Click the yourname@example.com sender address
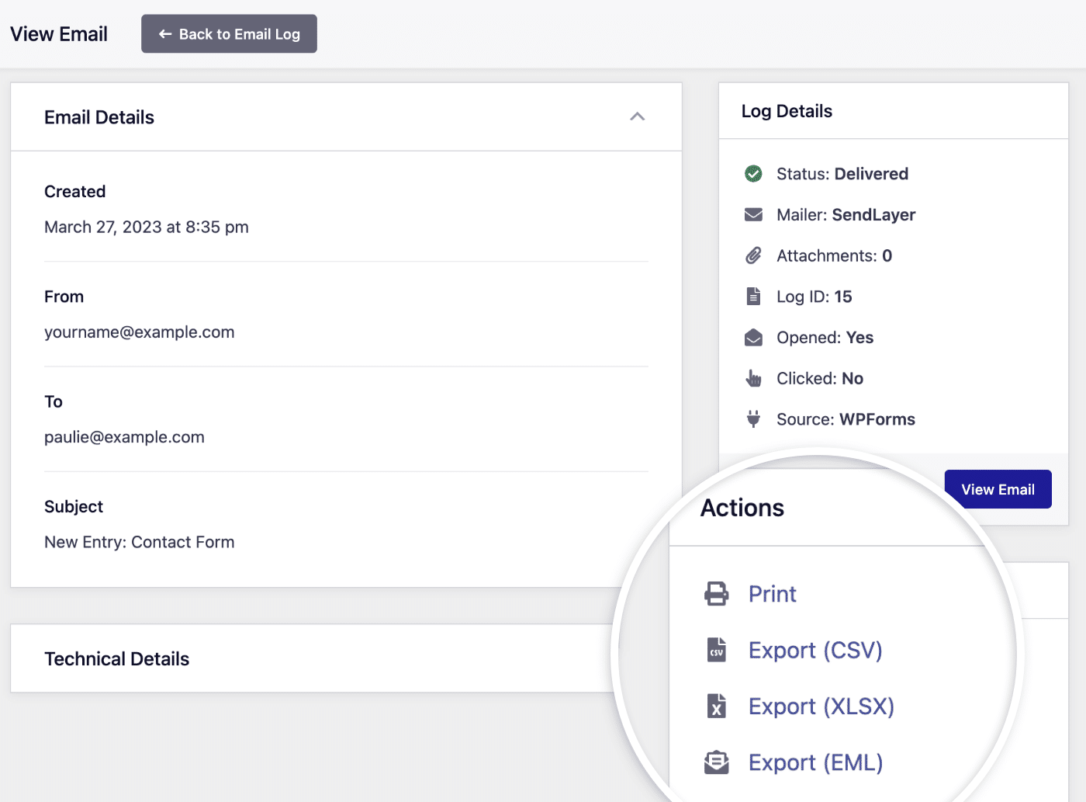Image resolution: width=1086 pixels, height=802 pixels. pos(140,332)
